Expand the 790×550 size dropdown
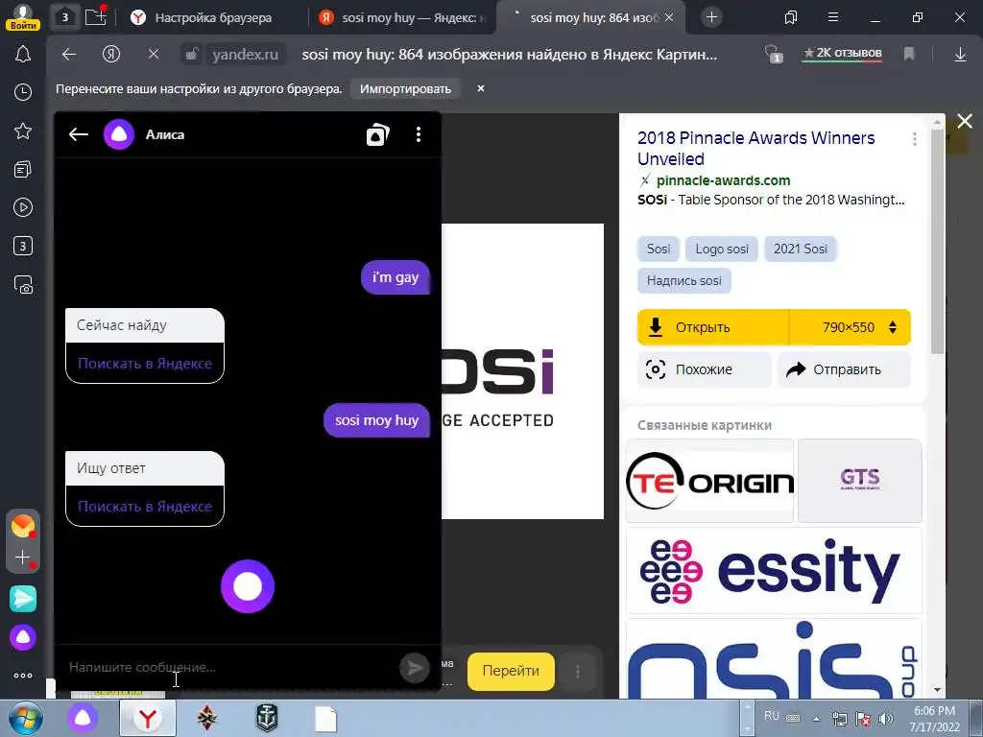Viewport: 983px width, 737px height. click(x=851, y=327)
